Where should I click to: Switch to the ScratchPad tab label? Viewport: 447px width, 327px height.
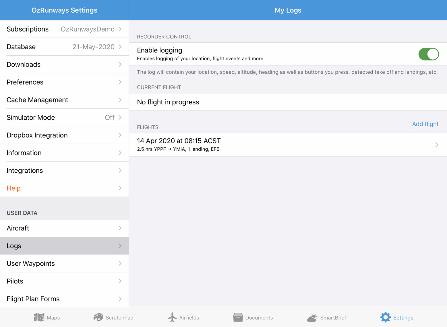[119, 318]
